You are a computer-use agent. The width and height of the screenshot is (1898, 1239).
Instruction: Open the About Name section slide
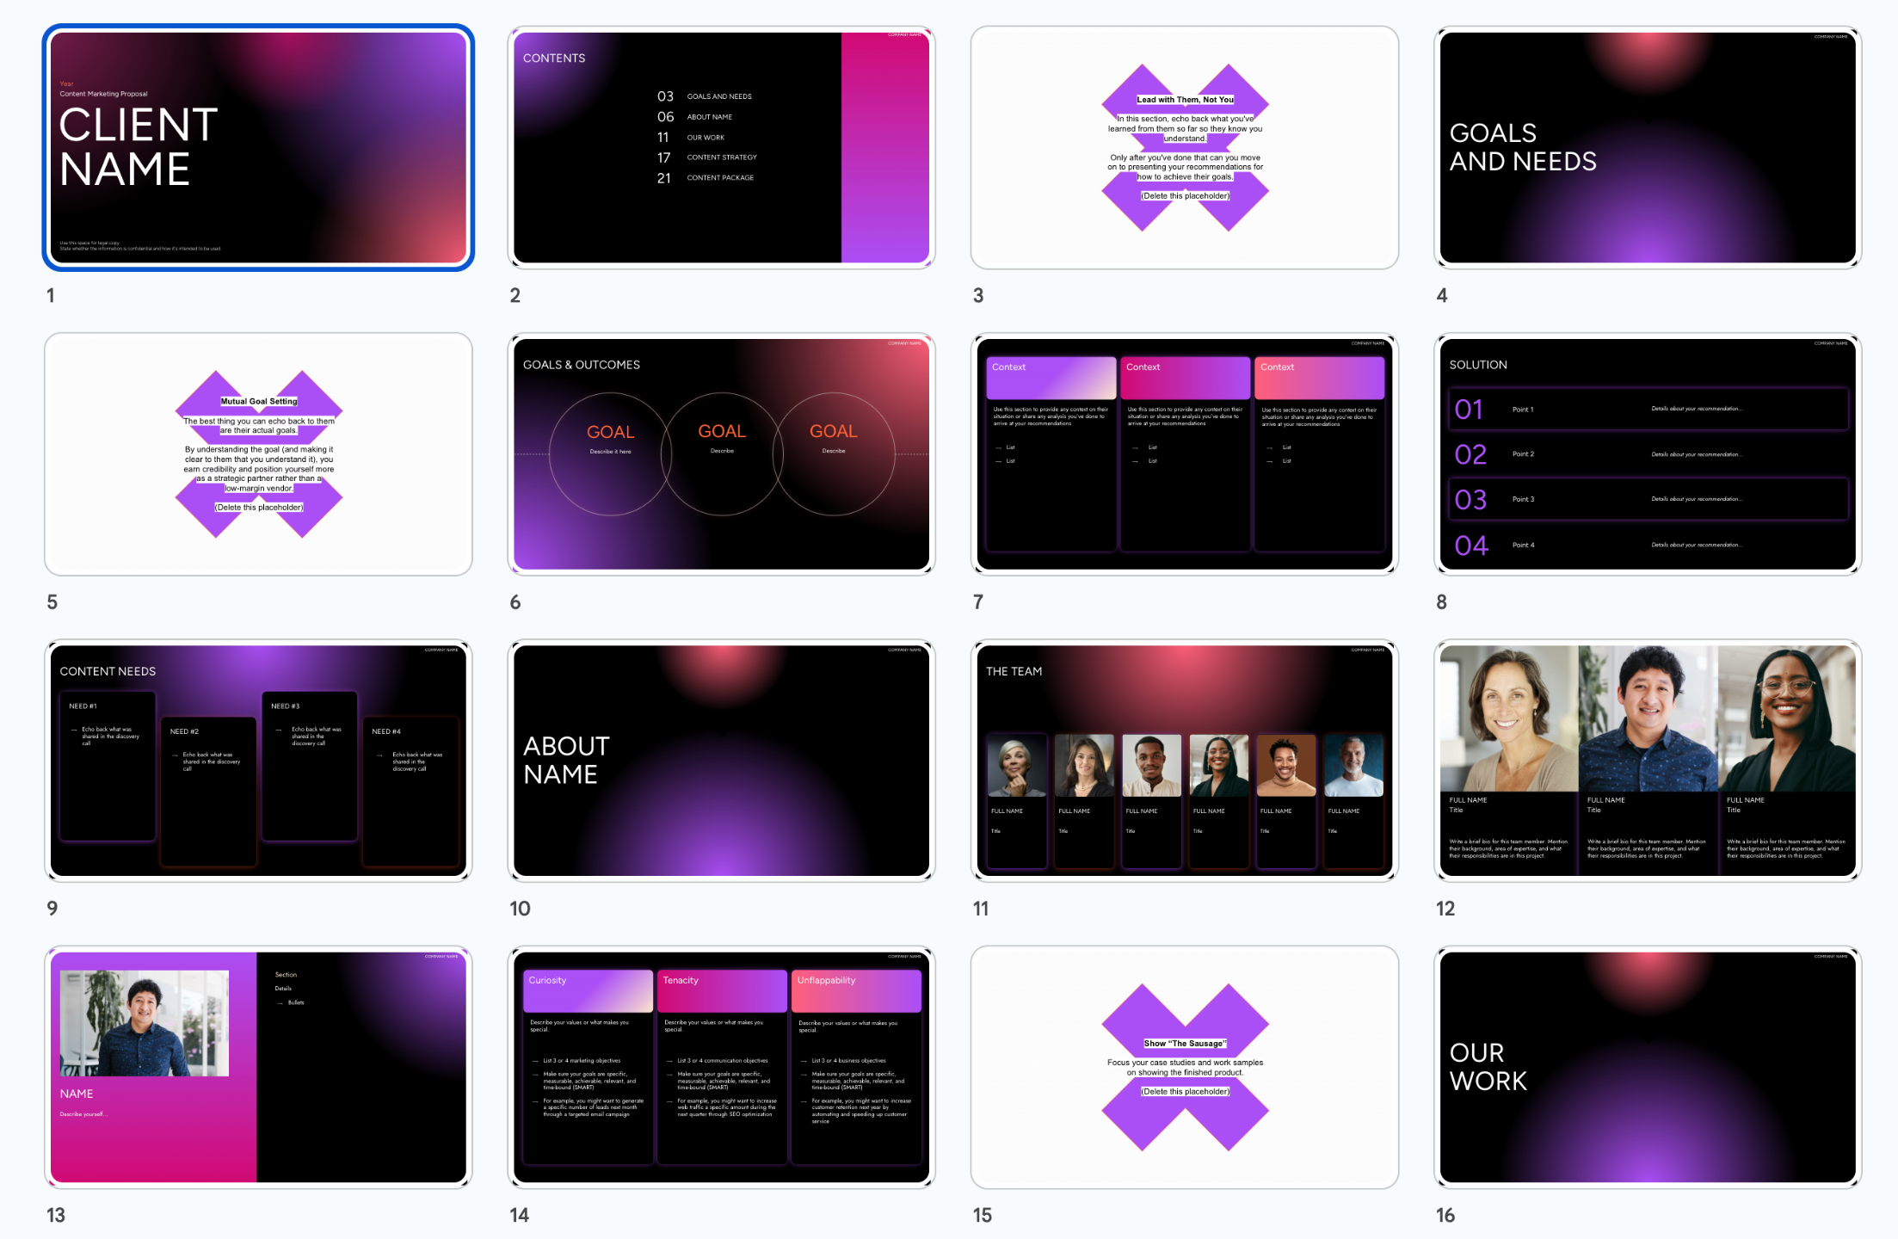(721, 761)
